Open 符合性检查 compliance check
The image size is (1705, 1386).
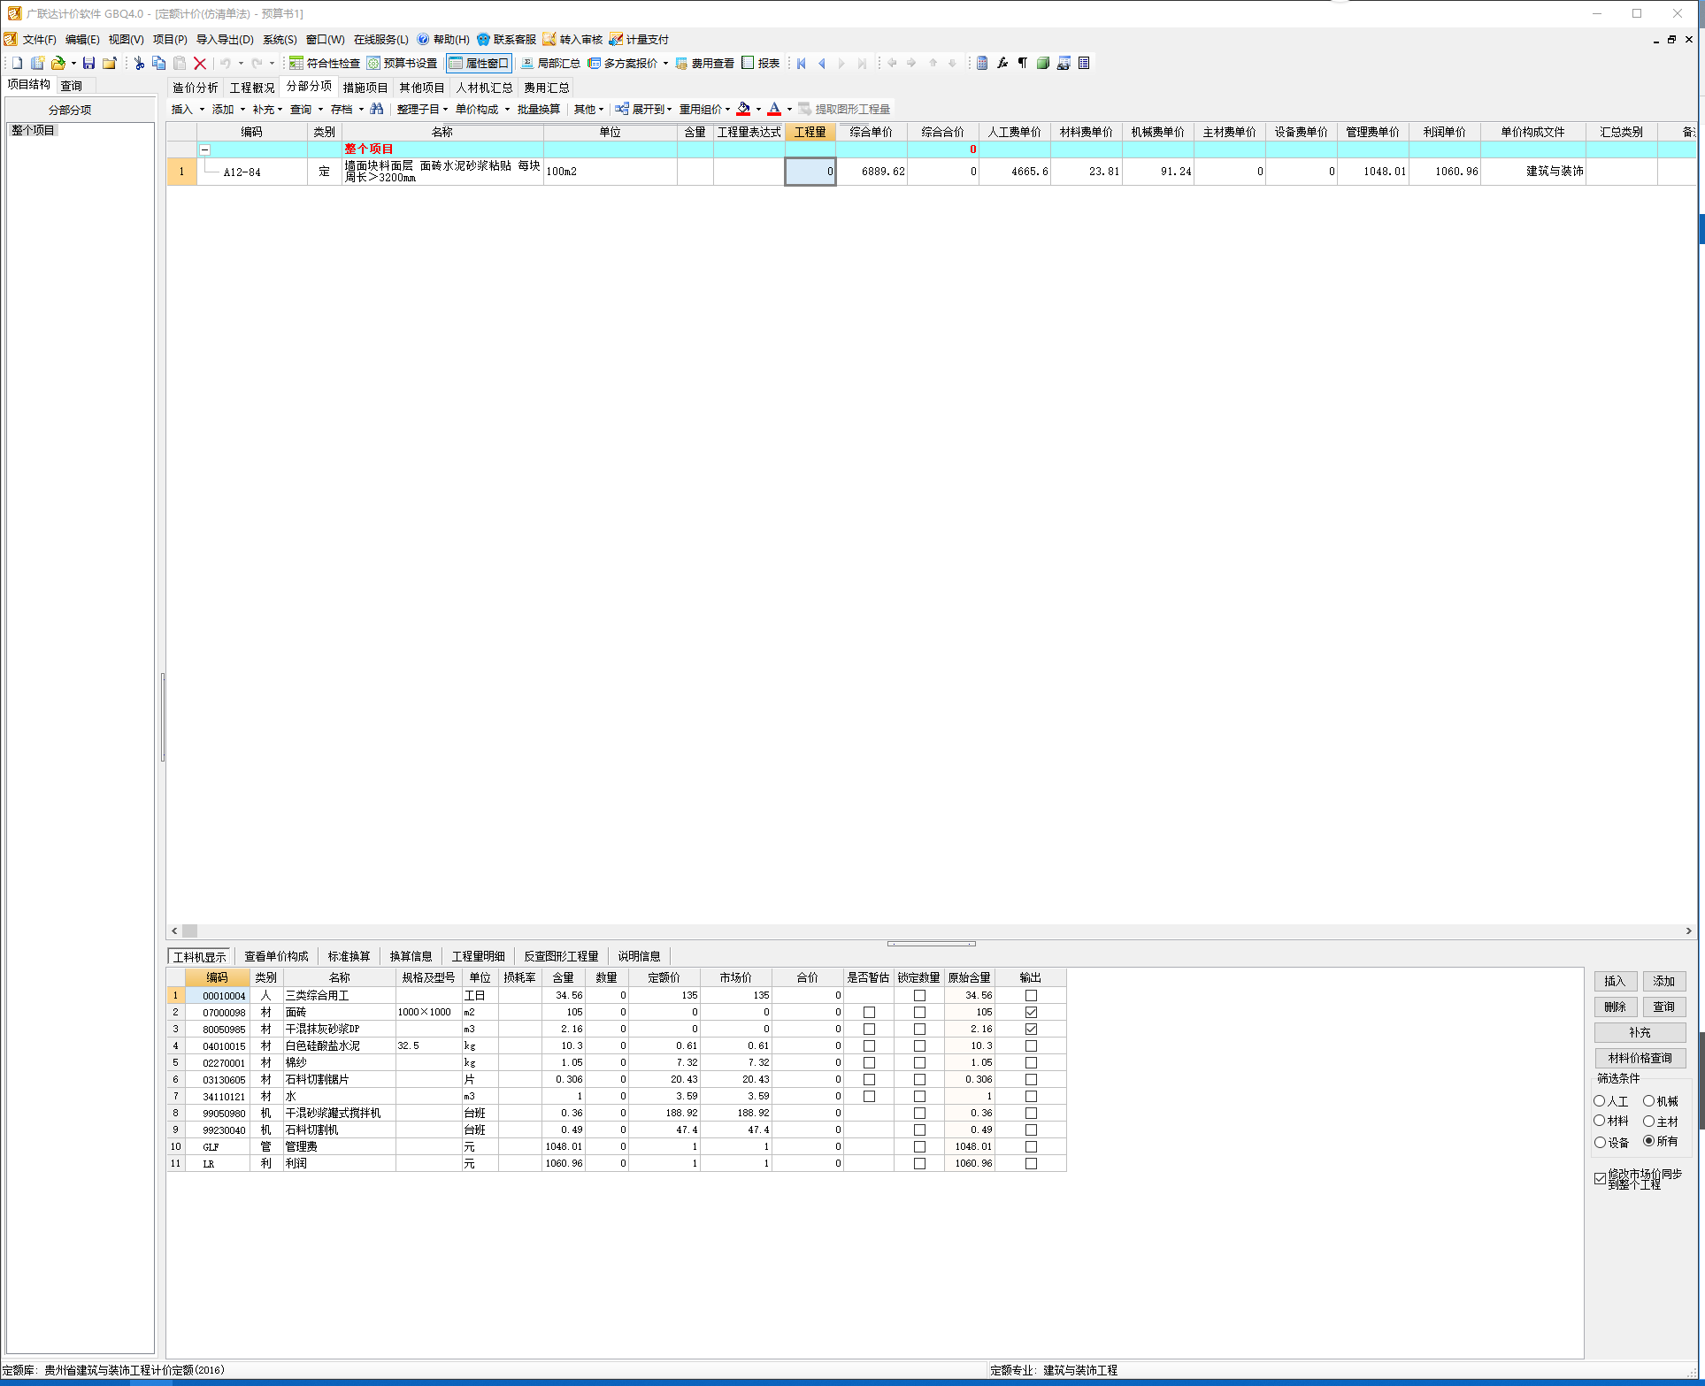(325, 63)
